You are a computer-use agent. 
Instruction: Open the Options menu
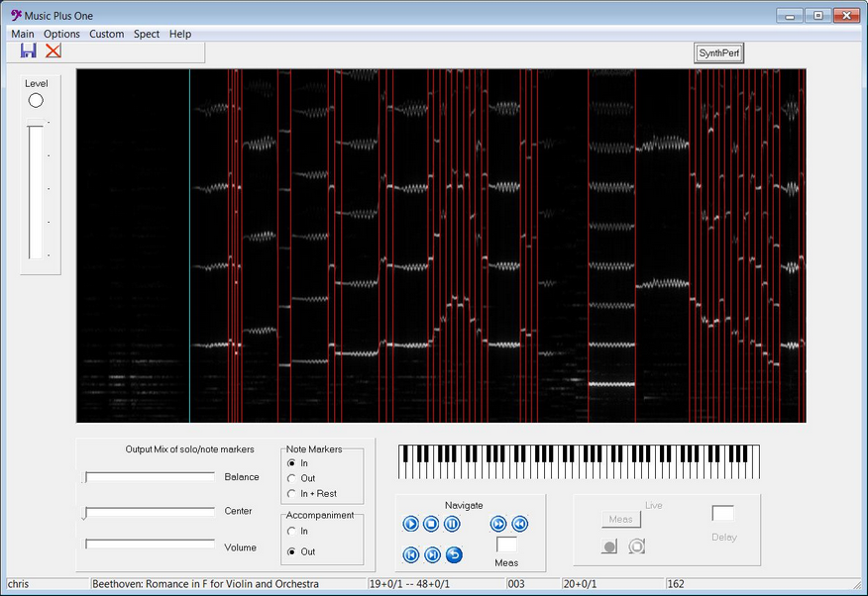point(61,34)
